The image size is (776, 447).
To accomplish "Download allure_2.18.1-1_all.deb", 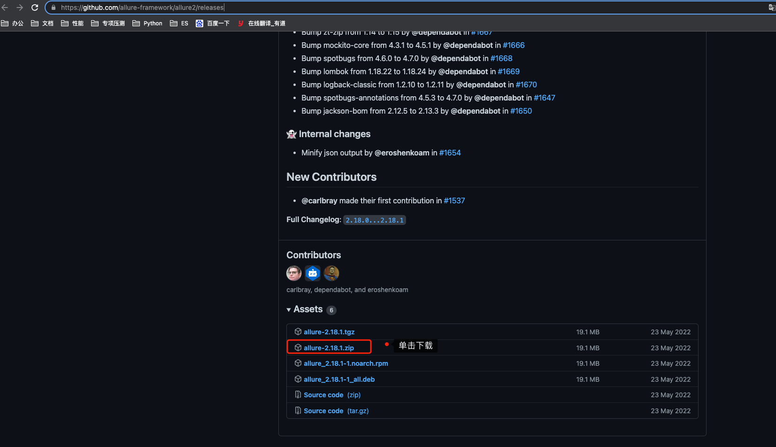I will [x=339, y=379].
